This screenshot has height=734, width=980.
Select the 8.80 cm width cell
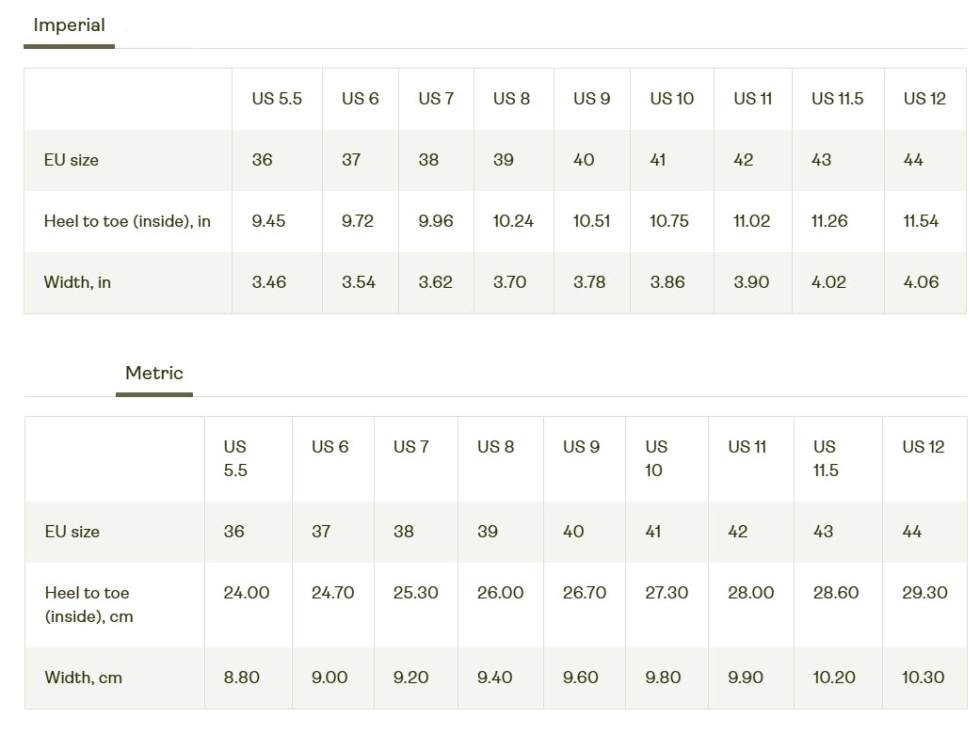coord(242,678)
